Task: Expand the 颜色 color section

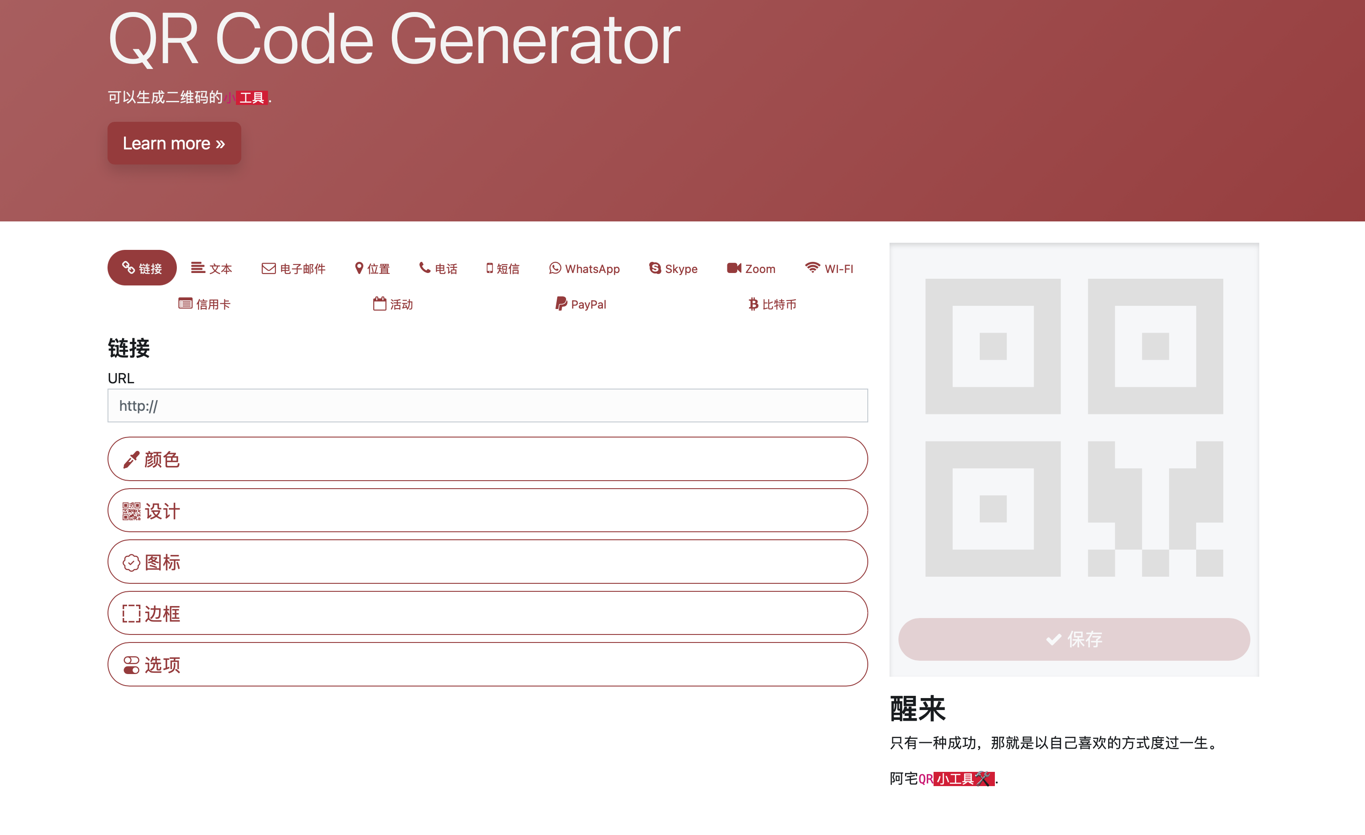Action: pos(487,459)
